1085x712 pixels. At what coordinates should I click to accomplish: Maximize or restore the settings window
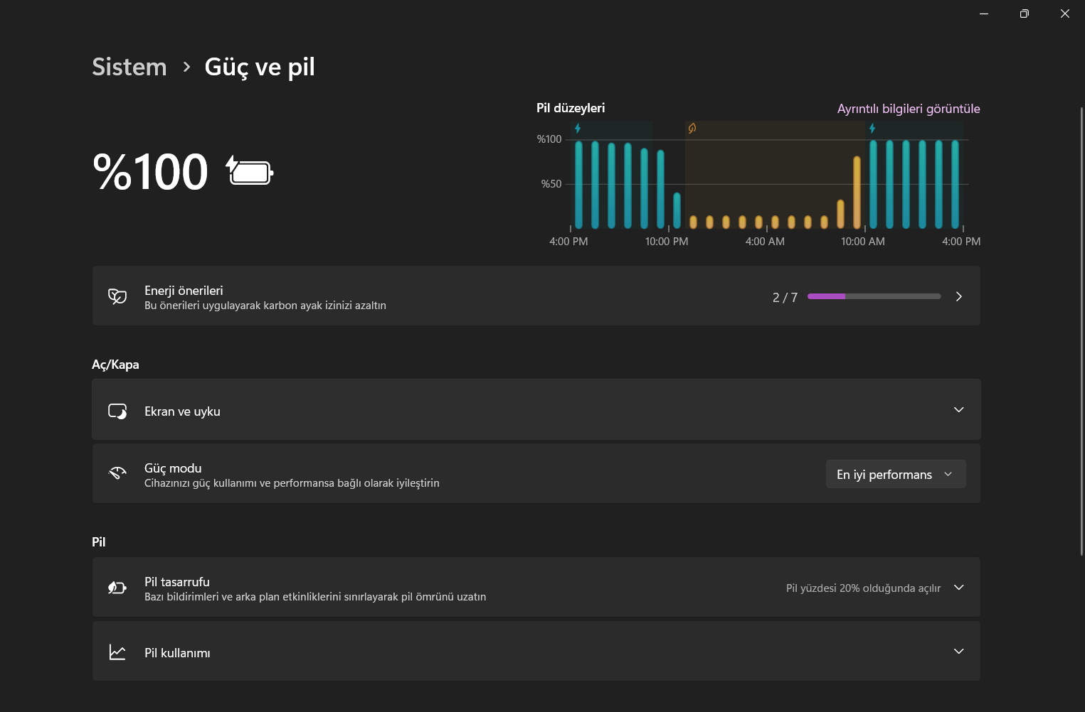(x=1025, y=14)
